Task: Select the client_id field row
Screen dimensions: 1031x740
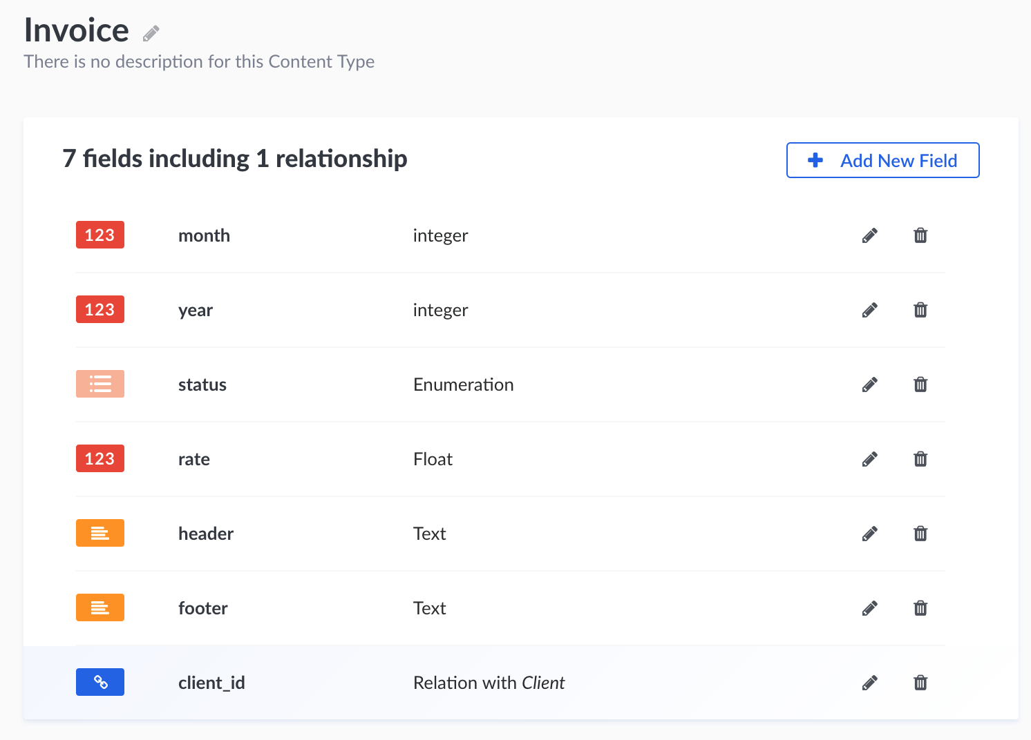Action: click(x=211, y=683)
